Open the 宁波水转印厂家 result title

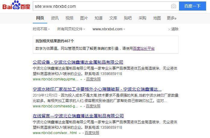click(x=97, y=89)
